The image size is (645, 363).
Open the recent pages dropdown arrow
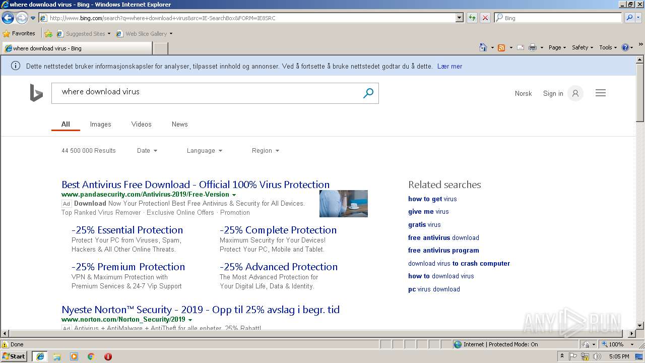click(x=33, y=18)
